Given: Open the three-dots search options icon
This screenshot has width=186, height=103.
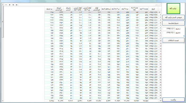Looking at the screenshot, I should click(x=6, y=5).
